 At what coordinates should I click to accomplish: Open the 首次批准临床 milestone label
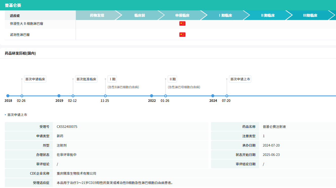coord(86,79)
